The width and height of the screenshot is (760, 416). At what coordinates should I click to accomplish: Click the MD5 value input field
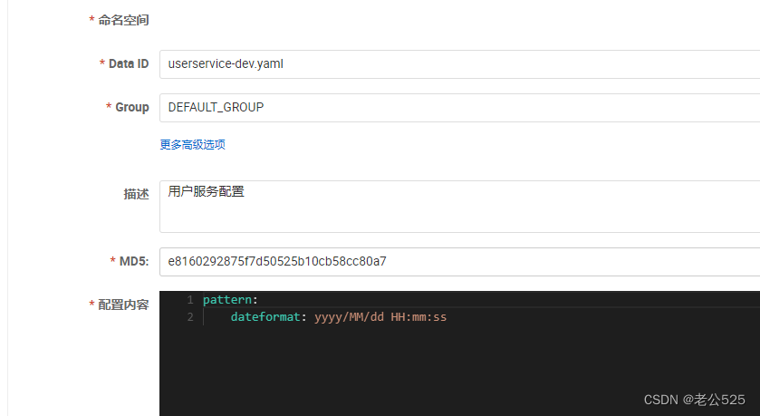[459, 262]
